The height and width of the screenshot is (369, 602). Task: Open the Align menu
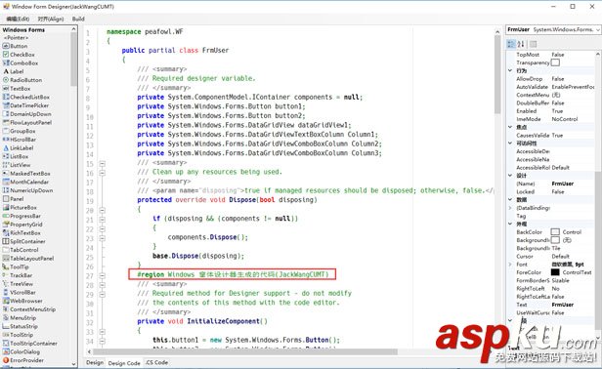pos(51,19)
